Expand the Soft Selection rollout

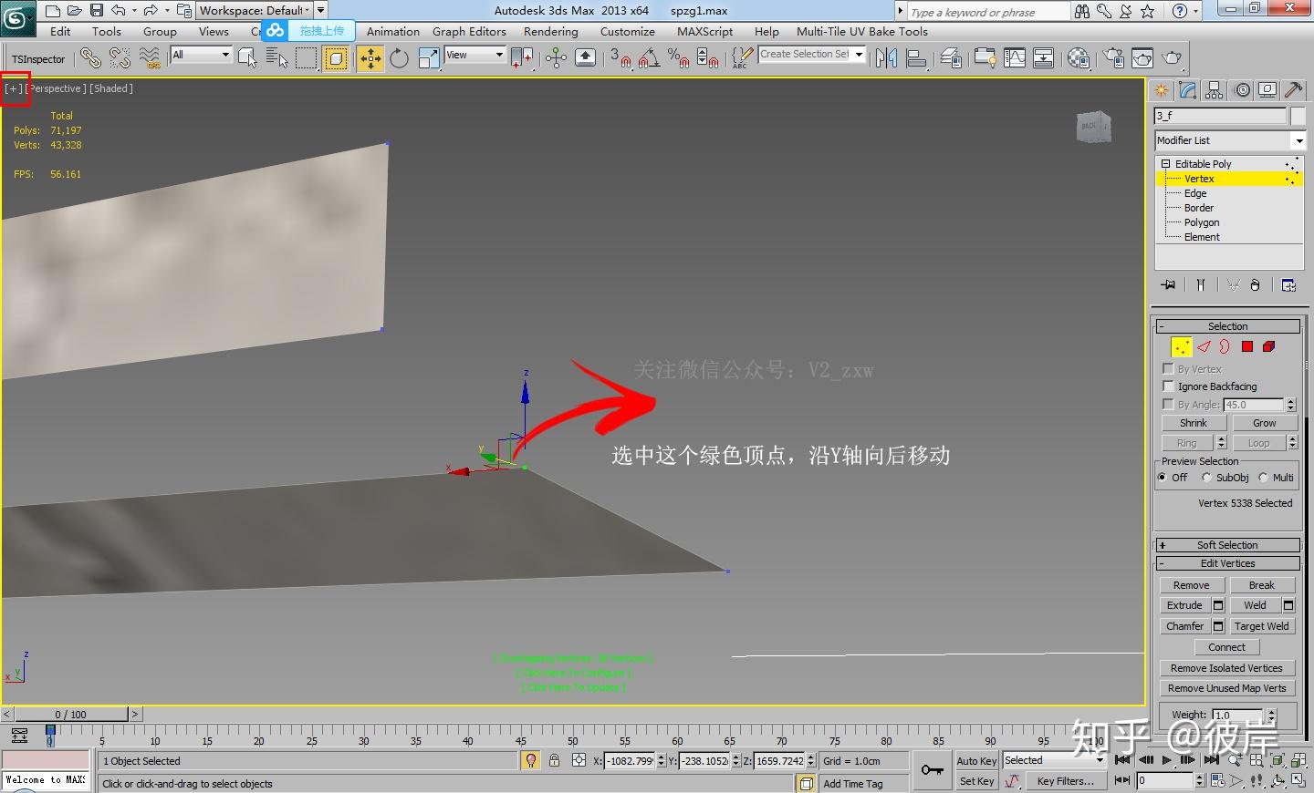1227,545
